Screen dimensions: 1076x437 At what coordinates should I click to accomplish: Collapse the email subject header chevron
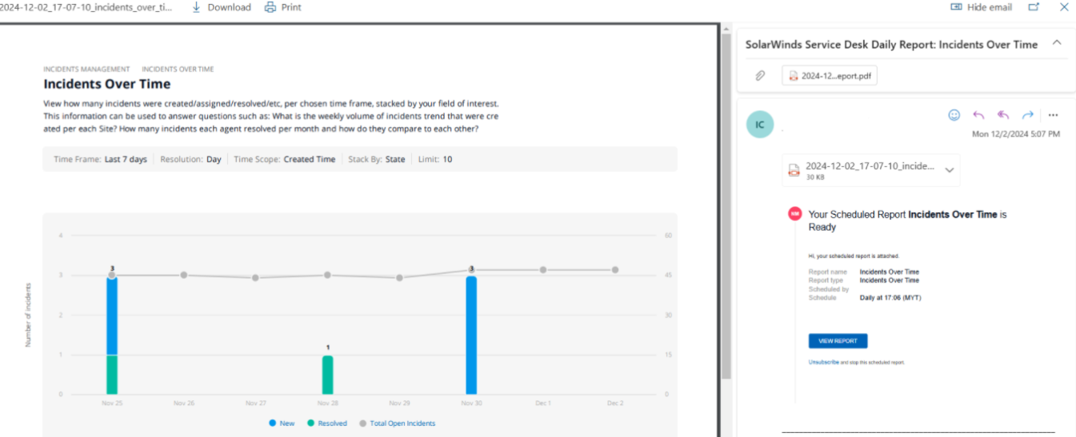pos(1056,43)
